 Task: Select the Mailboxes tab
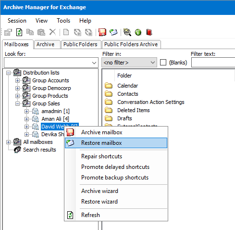[x=17, y=44]
